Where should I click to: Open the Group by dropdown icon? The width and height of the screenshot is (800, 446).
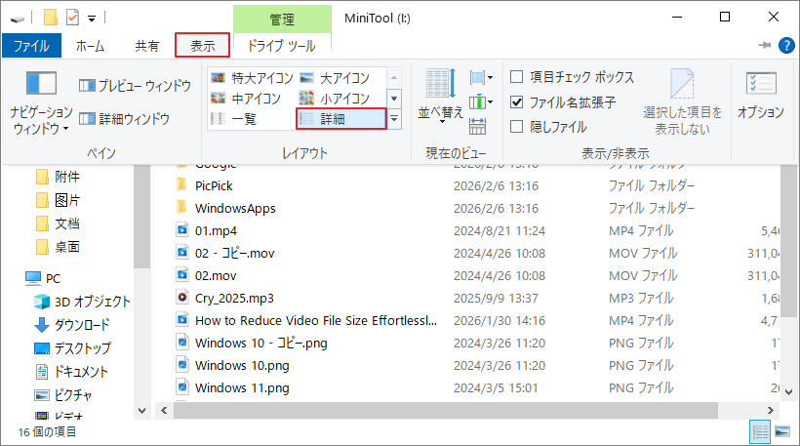pos(481,77)
